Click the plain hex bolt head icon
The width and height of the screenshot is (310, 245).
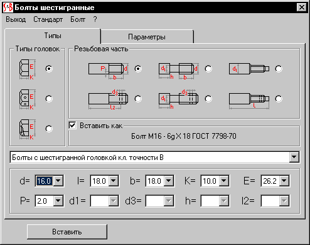[27, 69]
